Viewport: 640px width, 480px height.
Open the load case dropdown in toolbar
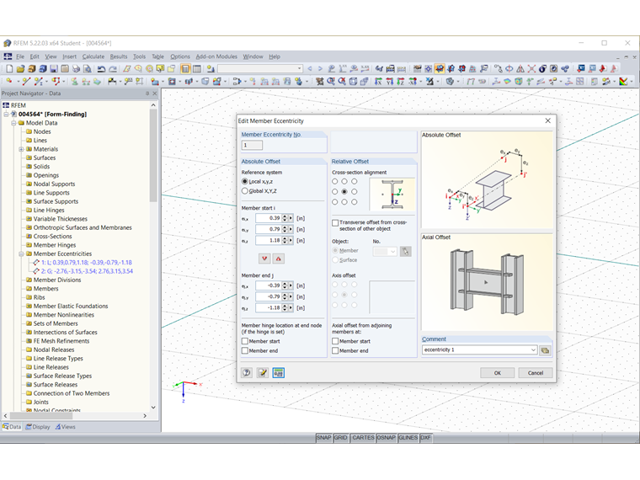[299, 68]
